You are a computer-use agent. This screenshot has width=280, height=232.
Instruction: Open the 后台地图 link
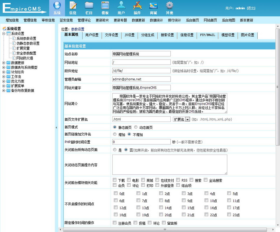tap(228, 20)
